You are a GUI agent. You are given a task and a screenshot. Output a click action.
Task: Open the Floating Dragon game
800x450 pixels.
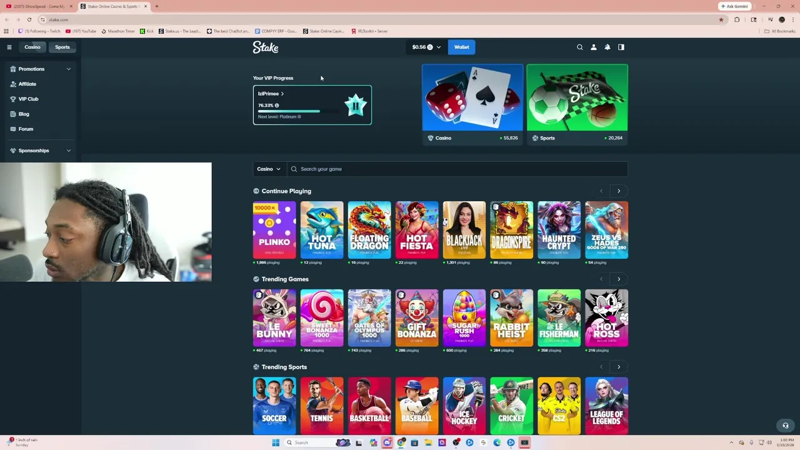click(x=369, y=230)
